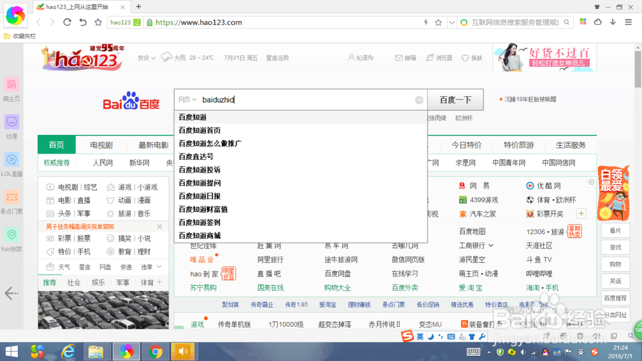642x361 pixels.
Task: Click the green plus add-site icon
Action: [x=581, y=213]
